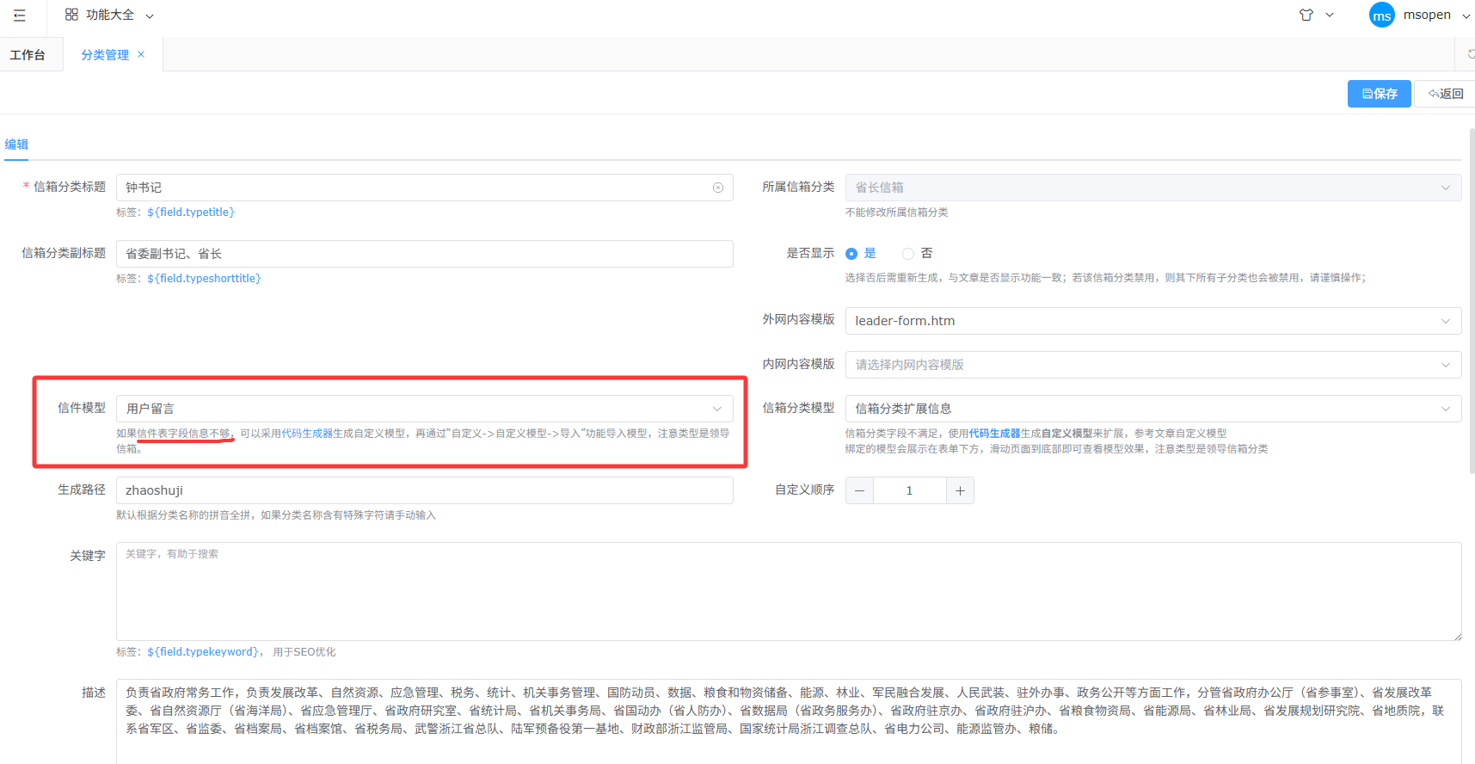The width and height of the screenshot is (1475, 764).
Task: Select 否 for 是否显示
Action: click(908, 254)
